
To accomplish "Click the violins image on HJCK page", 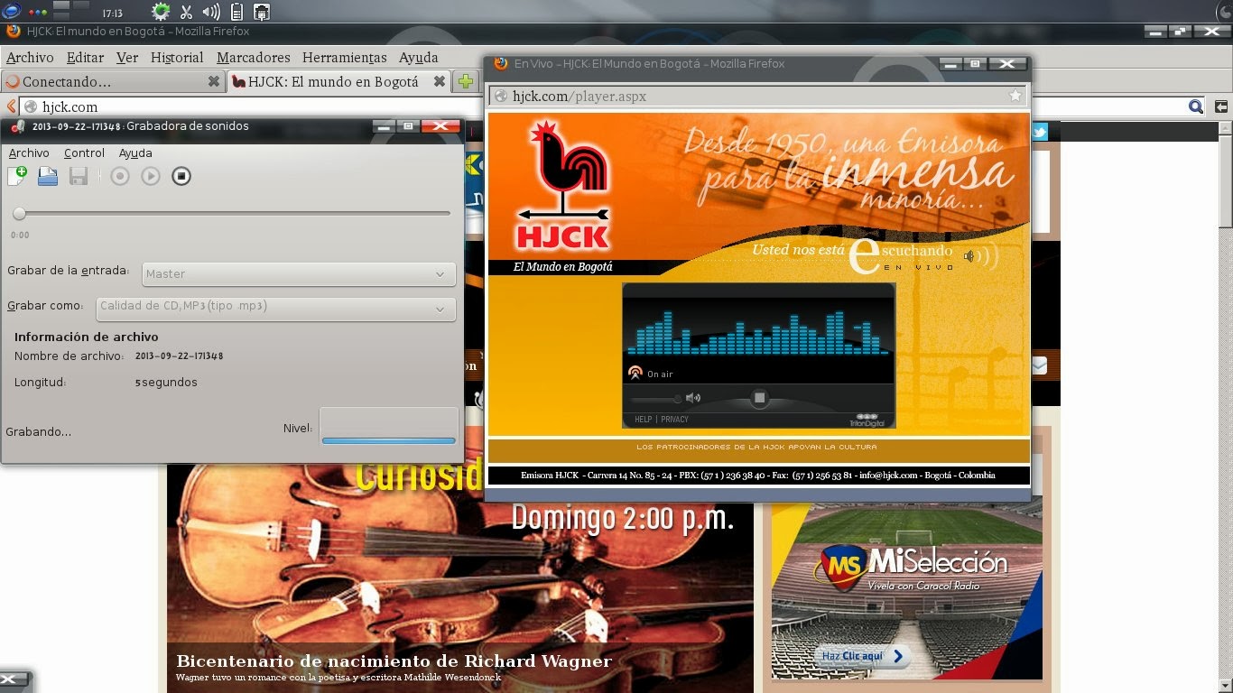I will [459, 577].
